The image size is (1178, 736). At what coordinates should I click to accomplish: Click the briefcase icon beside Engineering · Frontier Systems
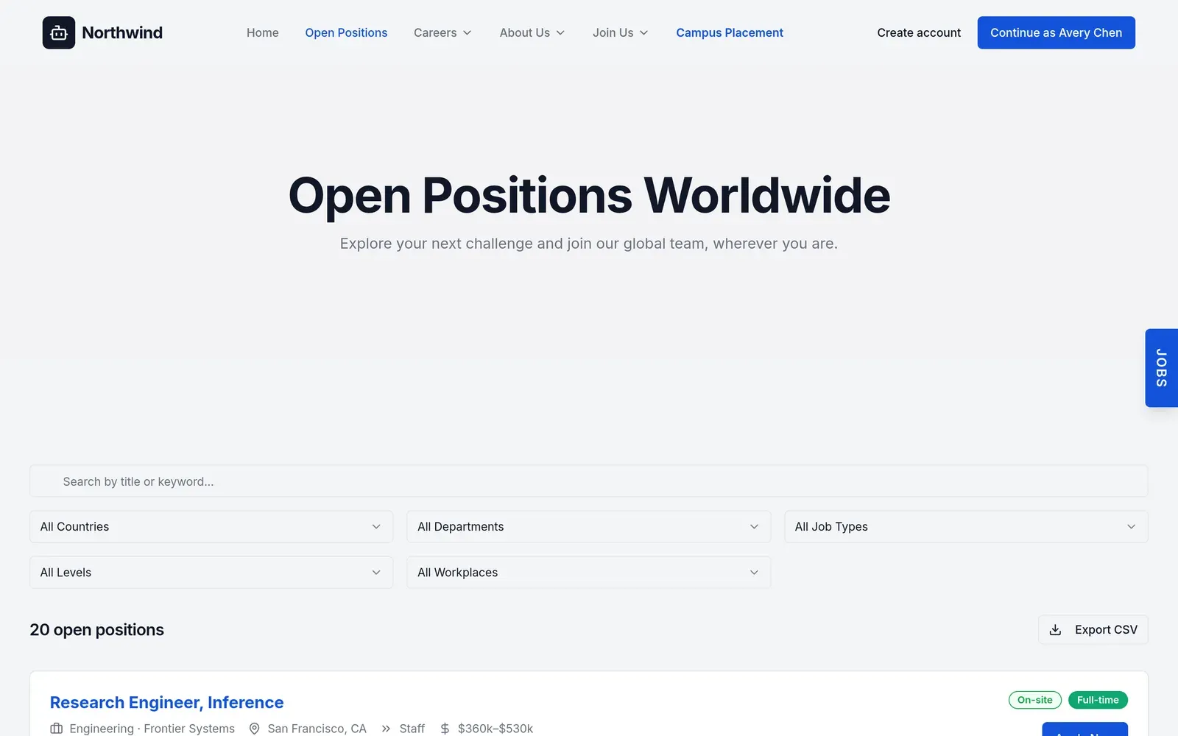[x=57, y=728]
